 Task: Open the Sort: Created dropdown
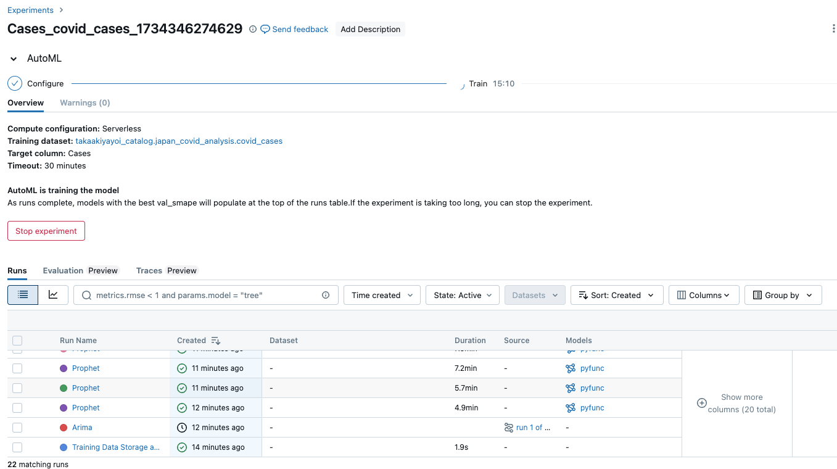[616, 294]
